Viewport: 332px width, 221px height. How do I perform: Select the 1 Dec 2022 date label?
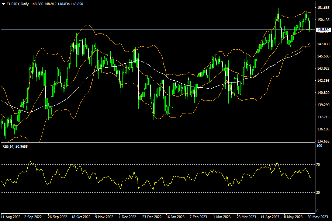pyautogui.click(x=128, y=217)
